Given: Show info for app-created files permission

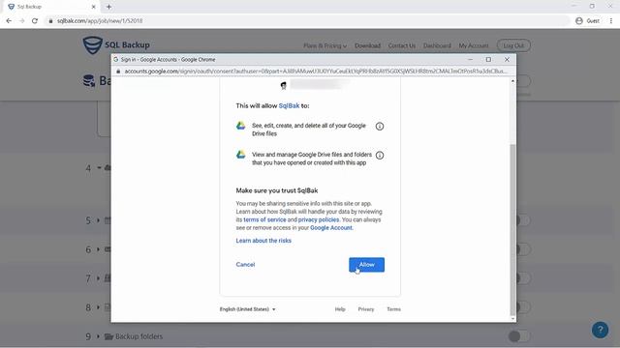Looking at the screenshot, I should 380,155.
